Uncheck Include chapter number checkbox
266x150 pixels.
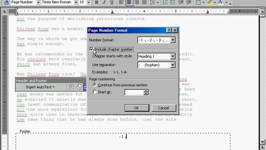click(x=91, y=49)
